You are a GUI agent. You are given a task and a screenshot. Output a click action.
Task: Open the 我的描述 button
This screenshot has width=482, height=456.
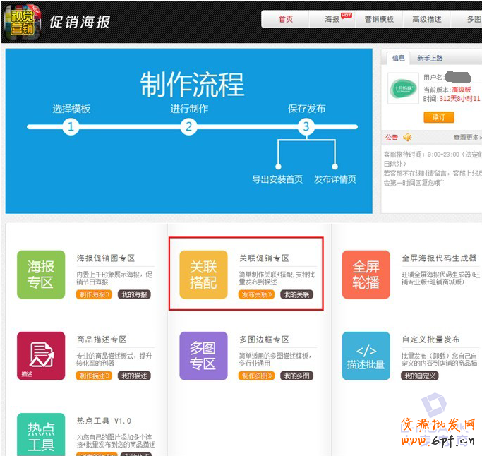(134, 376)
